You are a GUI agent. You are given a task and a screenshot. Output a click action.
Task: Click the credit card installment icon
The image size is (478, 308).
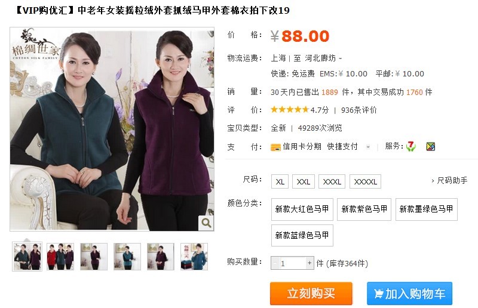tap(275, 147)
